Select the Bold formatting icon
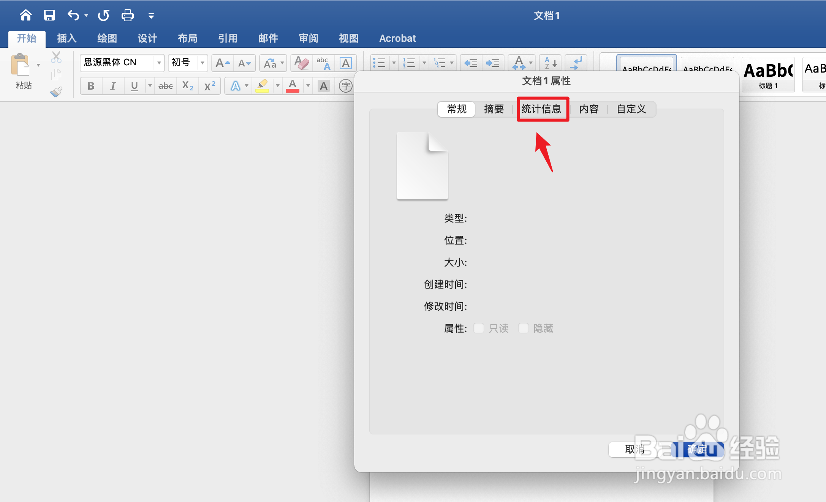The image size is (826, 502). pyautogui.click(x=90, y=86)
